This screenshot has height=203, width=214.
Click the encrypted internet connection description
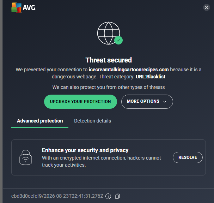coord(102,161)
